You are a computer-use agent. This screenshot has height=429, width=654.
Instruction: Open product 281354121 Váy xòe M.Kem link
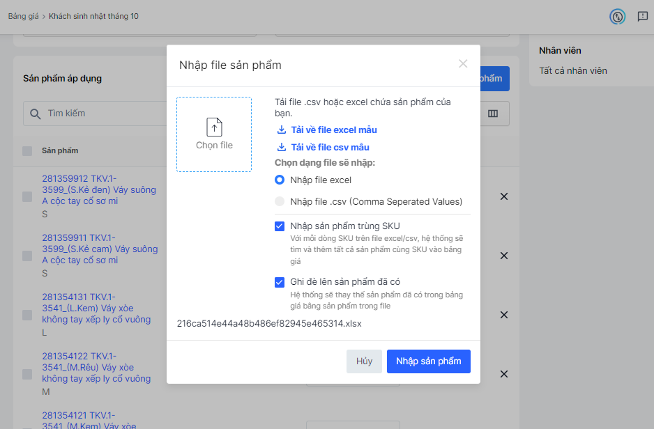point(89,420)
